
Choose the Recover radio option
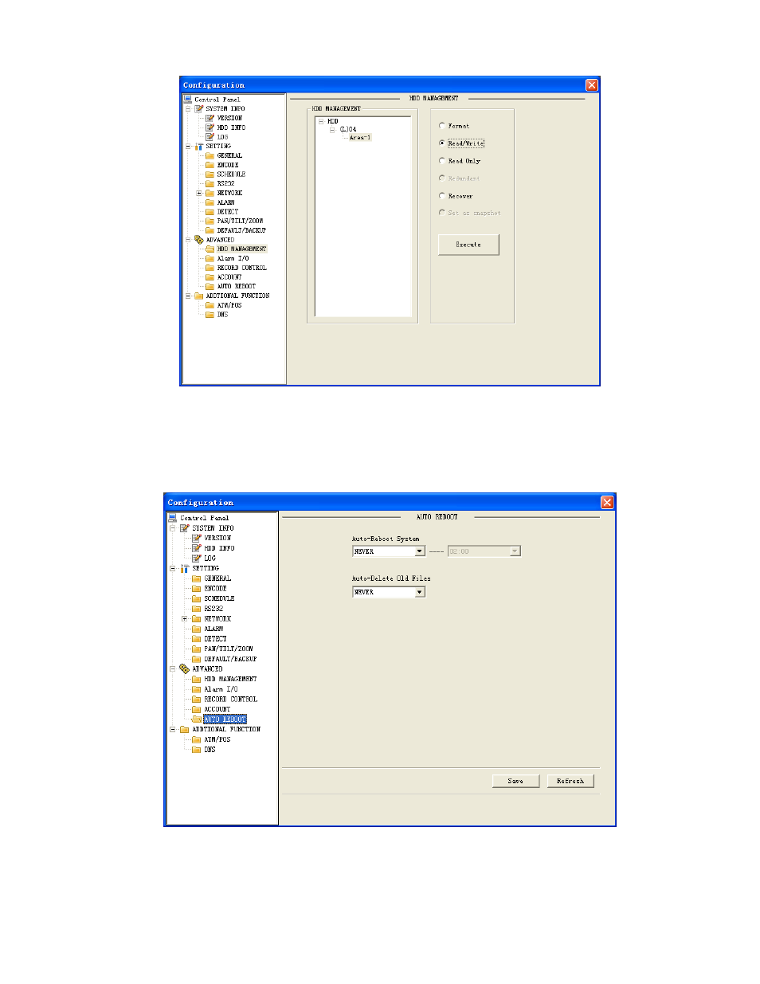click(x=442, y=196)
